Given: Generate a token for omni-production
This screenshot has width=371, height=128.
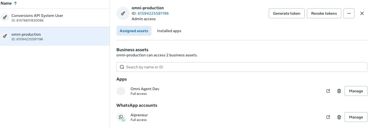Looking at the screenshot, I should click(287, 13).
